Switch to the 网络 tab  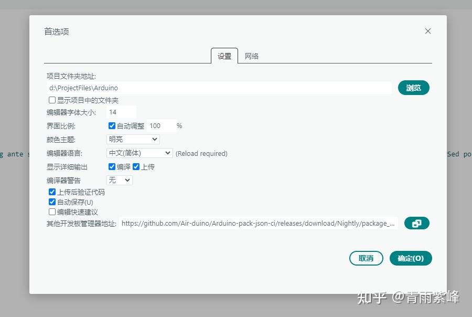[x=251, y=56]
